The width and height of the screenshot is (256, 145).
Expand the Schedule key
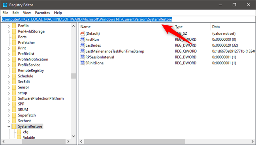[9, 76]
